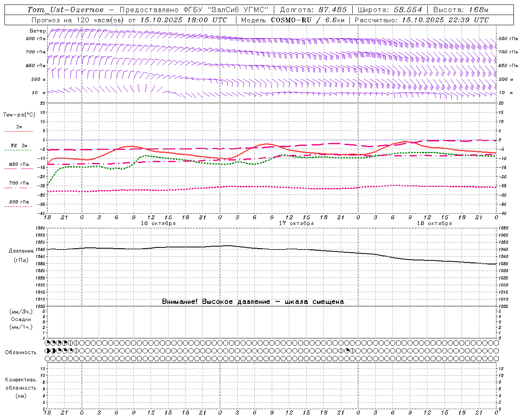
Task: Click the (км) convective cloud unit label
Action: click(x=21, y=396)
